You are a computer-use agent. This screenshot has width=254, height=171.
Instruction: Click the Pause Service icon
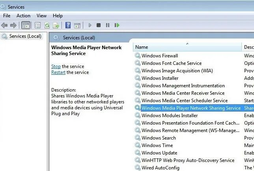tap(108, 25)
